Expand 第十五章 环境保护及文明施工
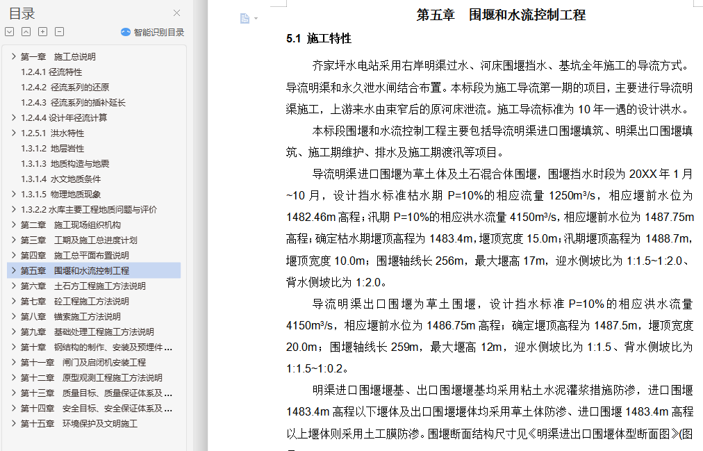Image resolution: width=703 pixels, height=451 pixels. 13,423
